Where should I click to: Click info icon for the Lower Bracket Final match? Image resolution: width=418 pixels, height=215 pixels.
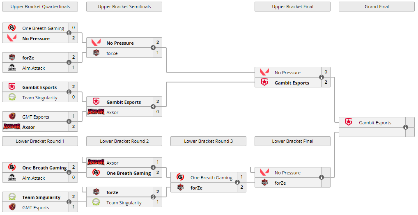322,178
